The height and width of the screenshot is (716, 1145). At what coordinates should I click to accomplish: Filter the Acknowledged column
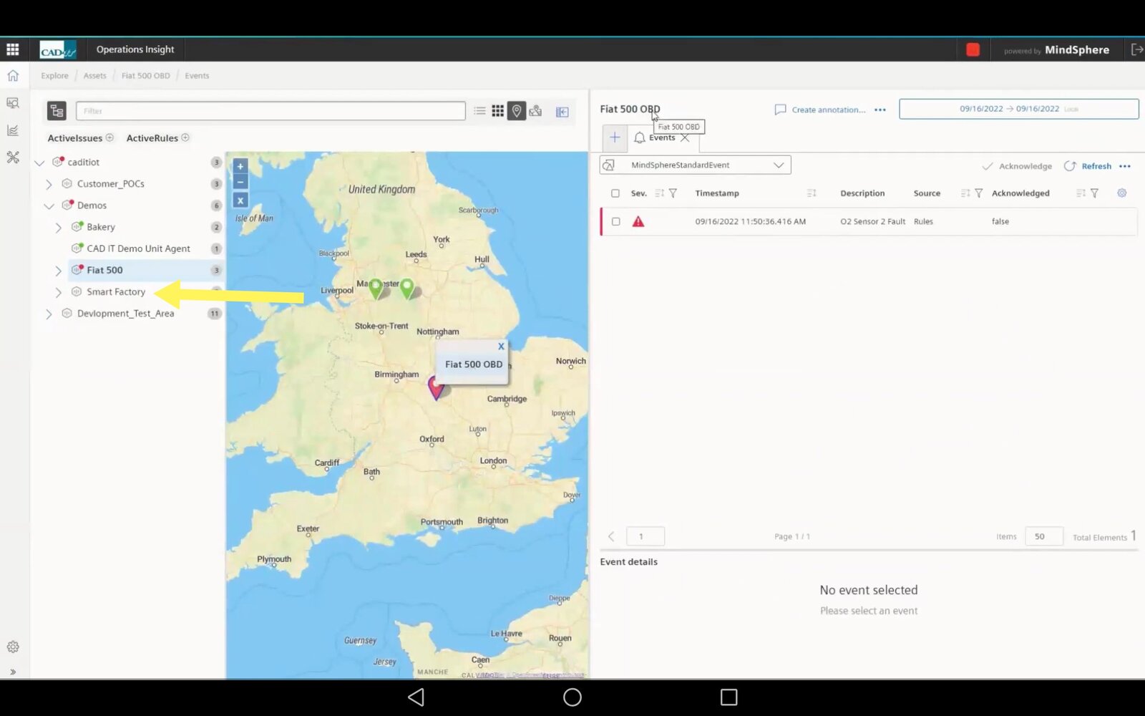point(1094,193)
